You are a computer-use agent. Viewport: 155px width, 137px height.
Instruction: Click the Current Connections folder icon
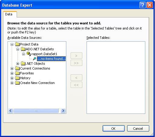pos(17,68)
